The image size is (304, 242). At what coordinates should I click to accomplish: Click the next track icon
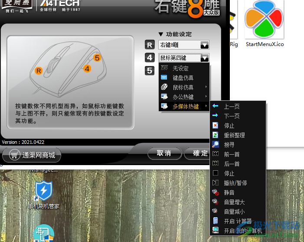[216, 163]
